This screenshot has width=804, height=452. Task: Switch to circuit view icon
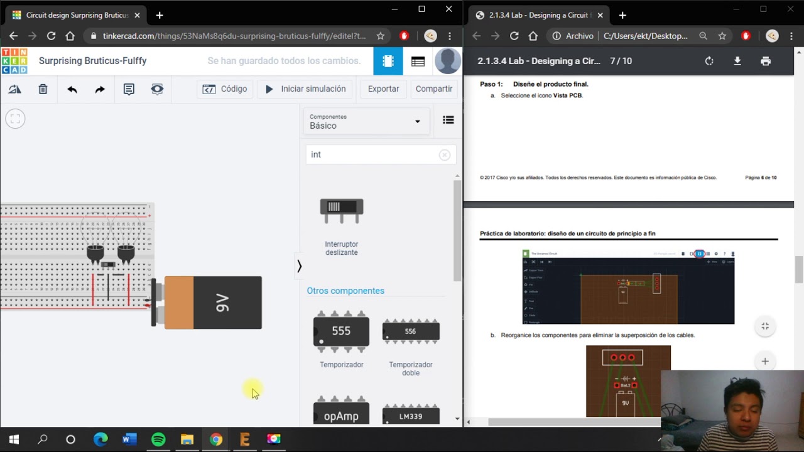click(388, 61)
